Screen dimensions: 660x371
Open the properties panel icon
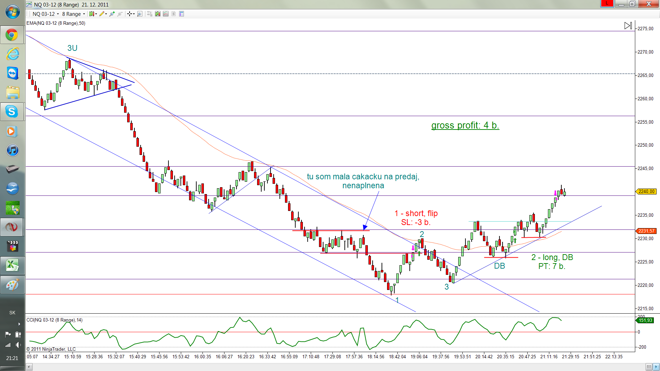[181, 14]
